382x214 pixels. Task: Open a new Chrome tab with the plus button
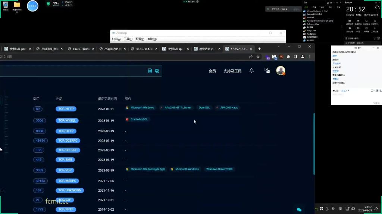pyautogui.click(x=260, y=49)
